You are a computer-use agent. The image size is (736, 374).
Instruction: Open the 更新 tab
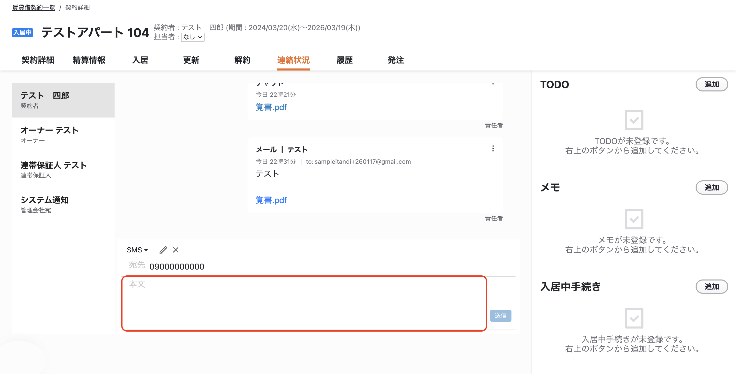pyautogui.click(x=191, y=60)
